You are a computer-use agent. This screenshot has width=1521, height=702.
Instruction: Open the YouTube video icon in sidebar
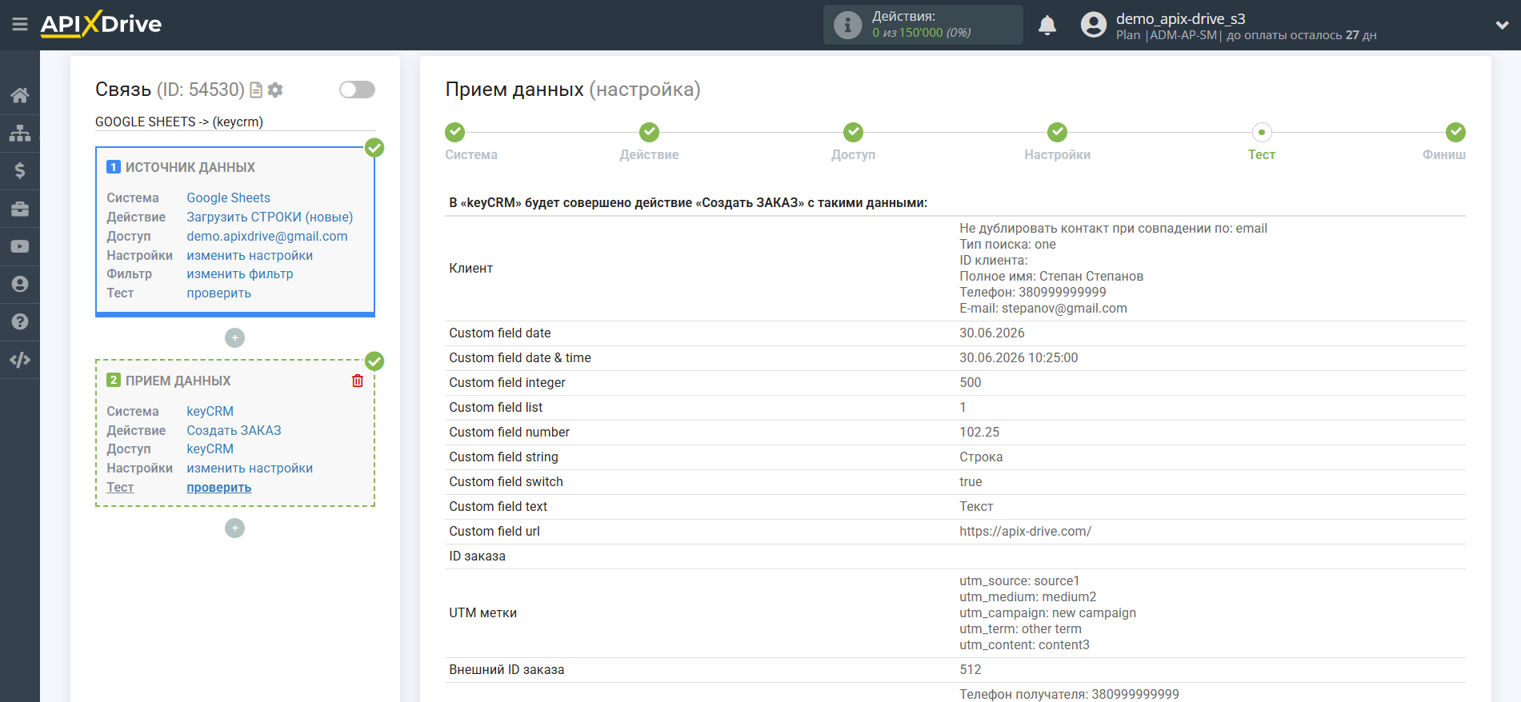pos(20,246)
